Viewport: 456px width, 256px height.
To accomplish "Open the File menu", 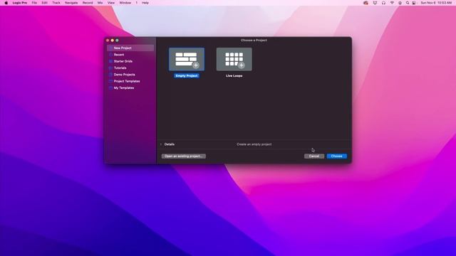I will [x=34, y=3].
